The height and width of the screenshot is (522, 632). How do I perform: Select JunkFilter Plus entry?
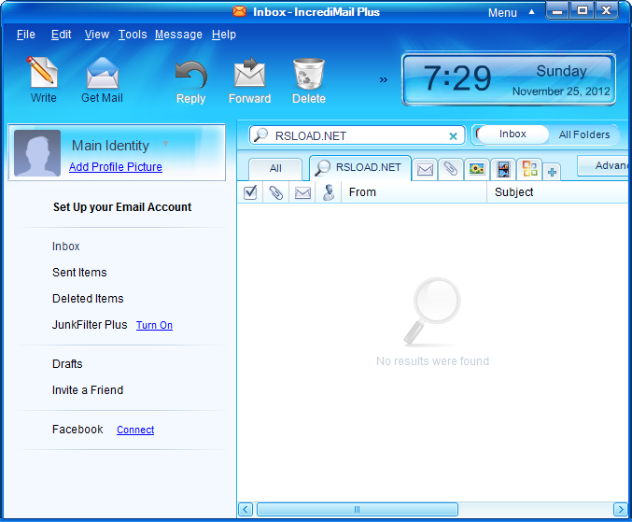click(x=90, y=325)
